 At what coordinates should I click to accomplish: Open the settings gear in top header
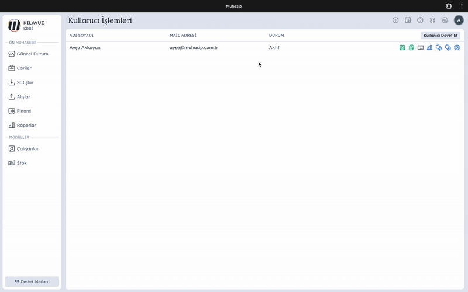point(445,20)
